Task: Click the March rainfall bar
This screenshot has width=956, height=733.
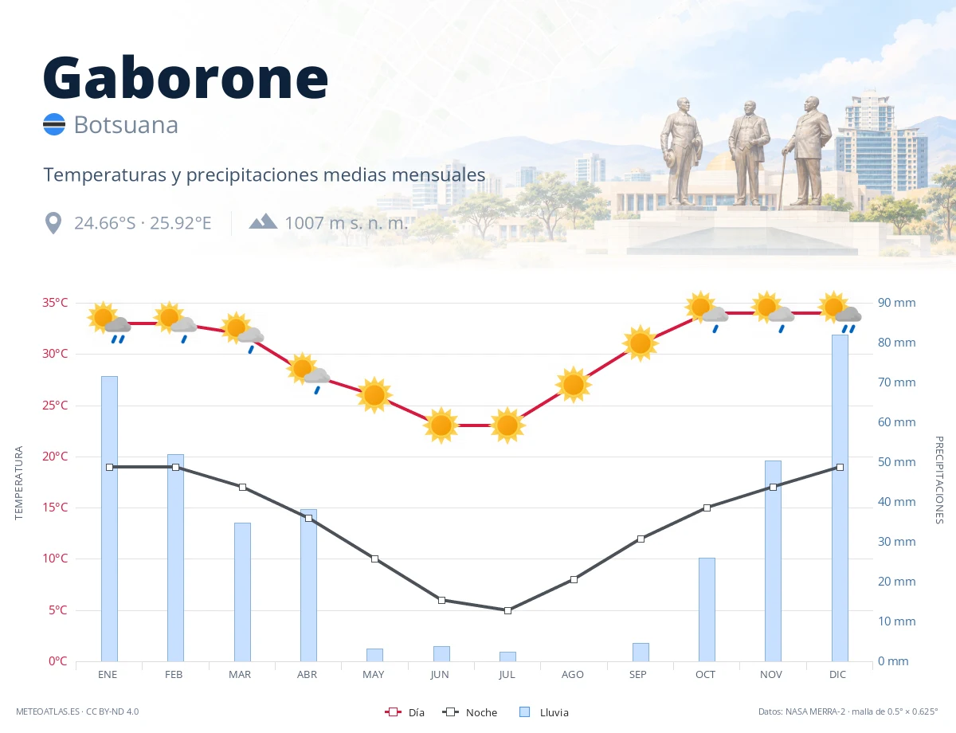Action: [242, 592]
